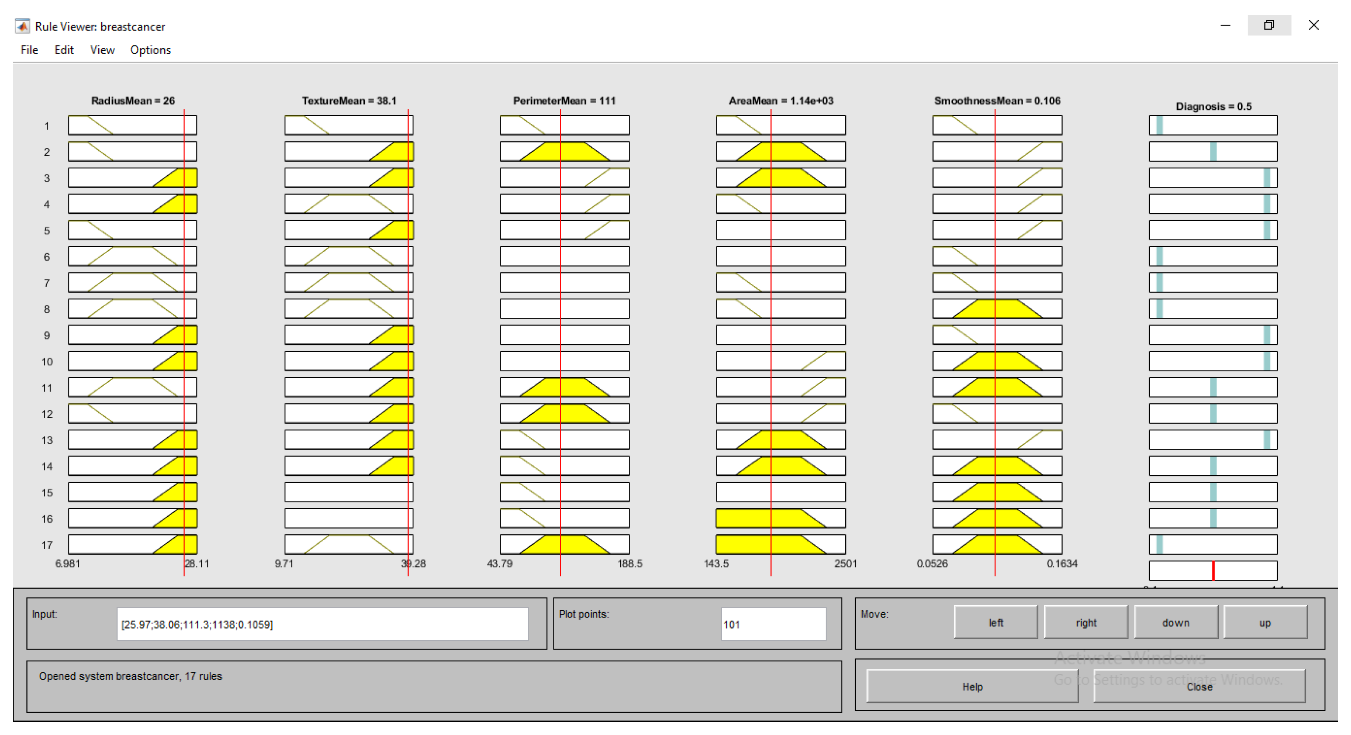The image size is (1351, 735).
Task: Click the Input values text field
Action: pos(322,624)
